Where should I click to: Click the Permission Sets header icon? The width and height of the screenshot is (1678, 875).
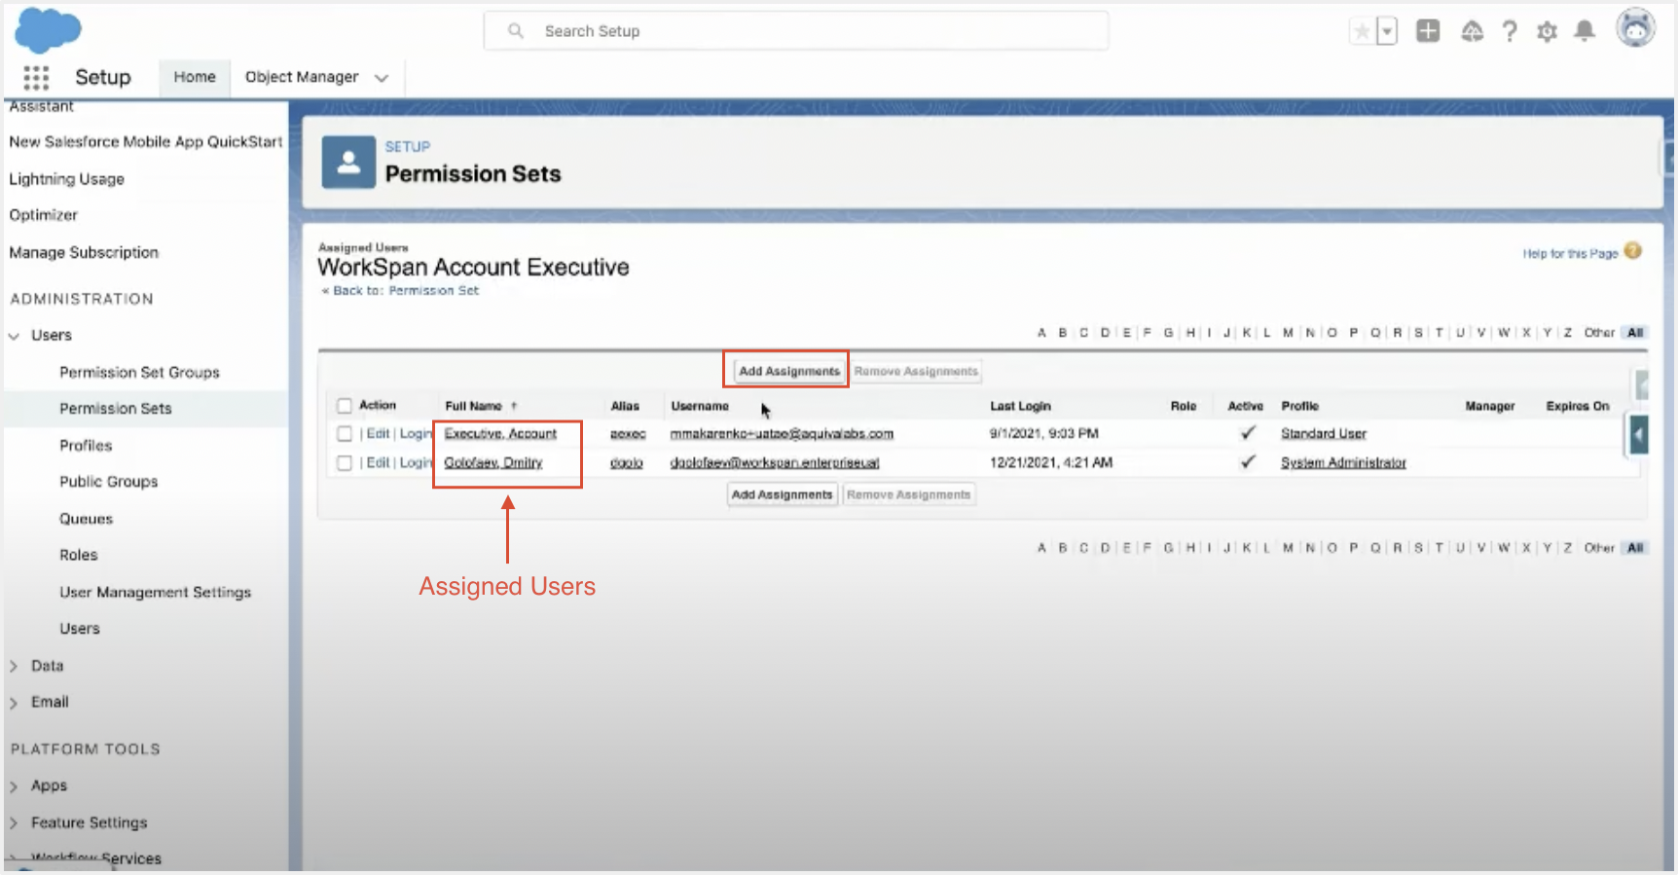(x=348, y=162)
